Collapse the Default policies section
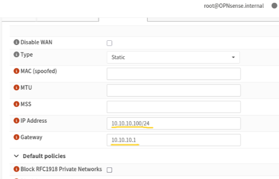Image resolution: width=279 pixels, height=179 pixels. [17, 156]
